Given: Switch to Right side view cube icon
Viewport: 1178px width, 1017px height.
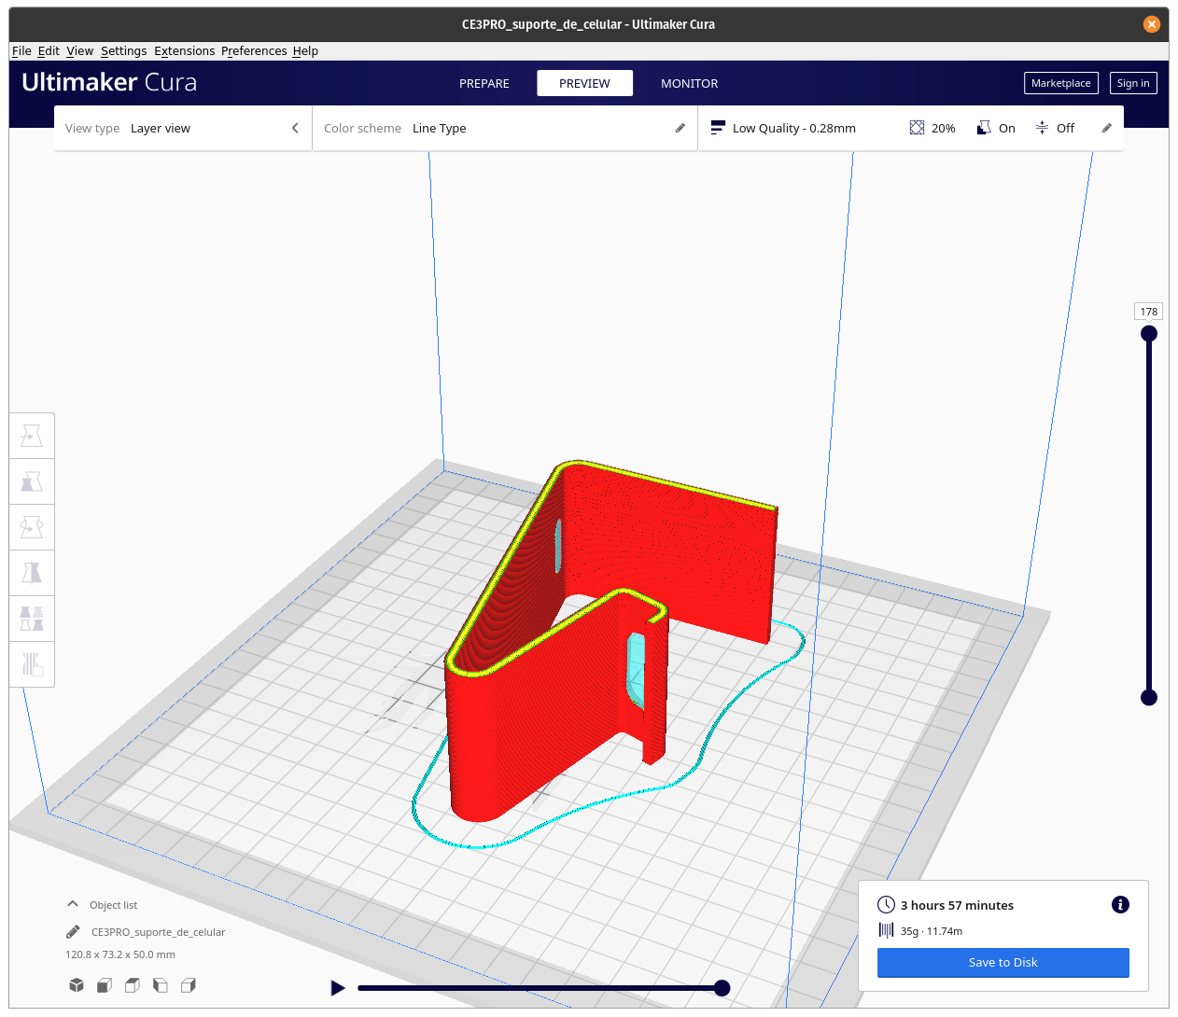Looking at the screenshot, I should (x=189, y=985).
